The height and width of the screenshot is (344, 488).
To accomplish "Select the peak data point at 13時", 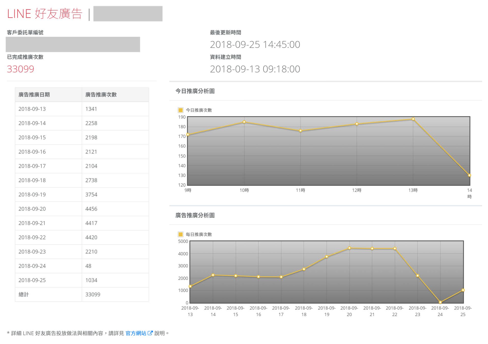I will [x=413, y=119].
